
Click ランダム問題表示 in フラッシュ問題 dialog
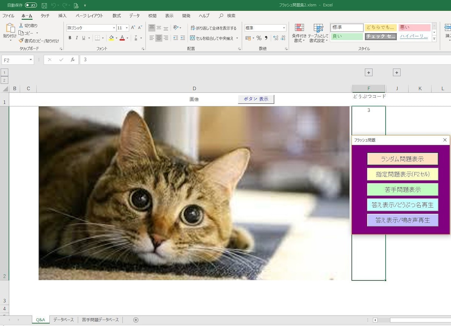tap(403, 159)
